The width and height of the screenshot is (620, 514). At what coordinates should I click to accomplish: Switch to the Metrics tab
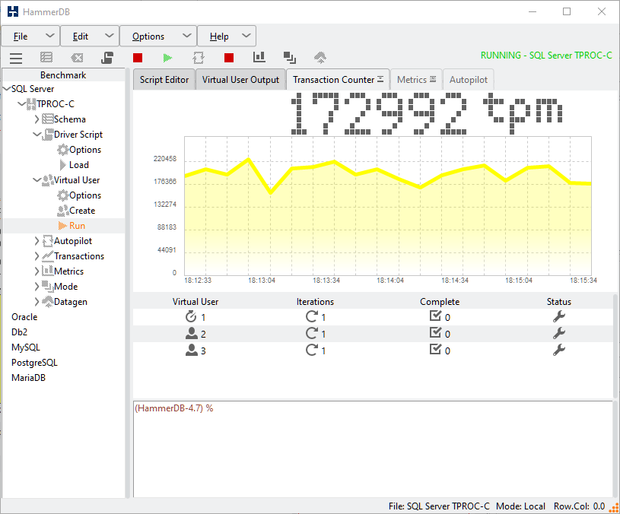(x=416, y=79)
